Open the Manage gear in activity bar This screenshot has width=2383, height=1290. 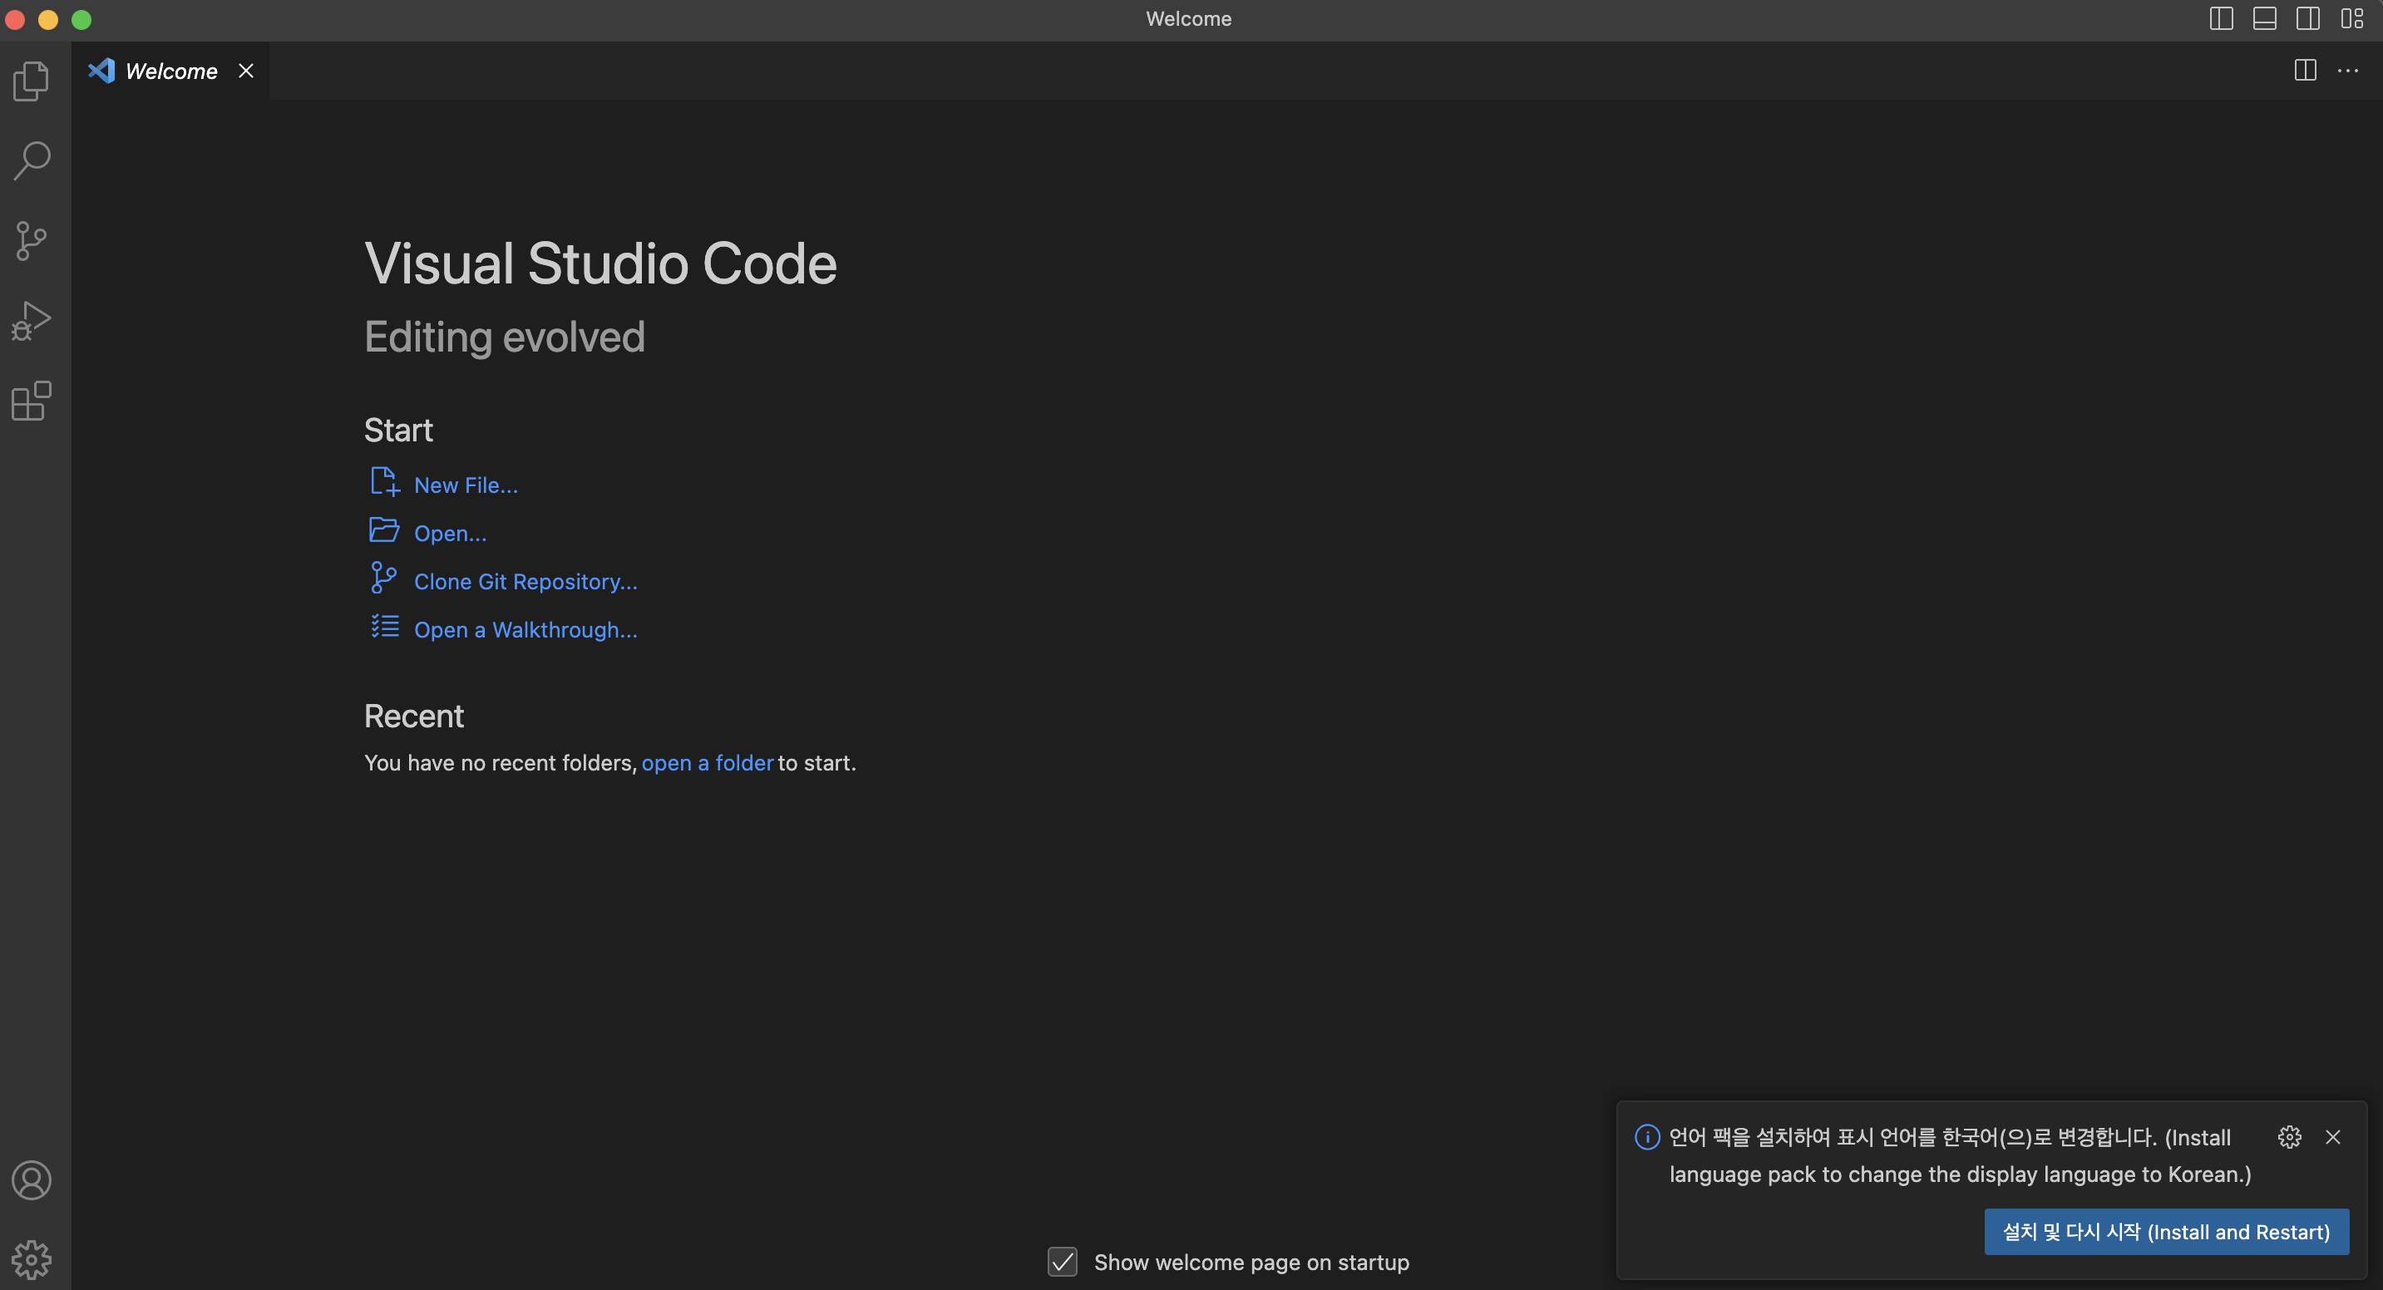32,1258
